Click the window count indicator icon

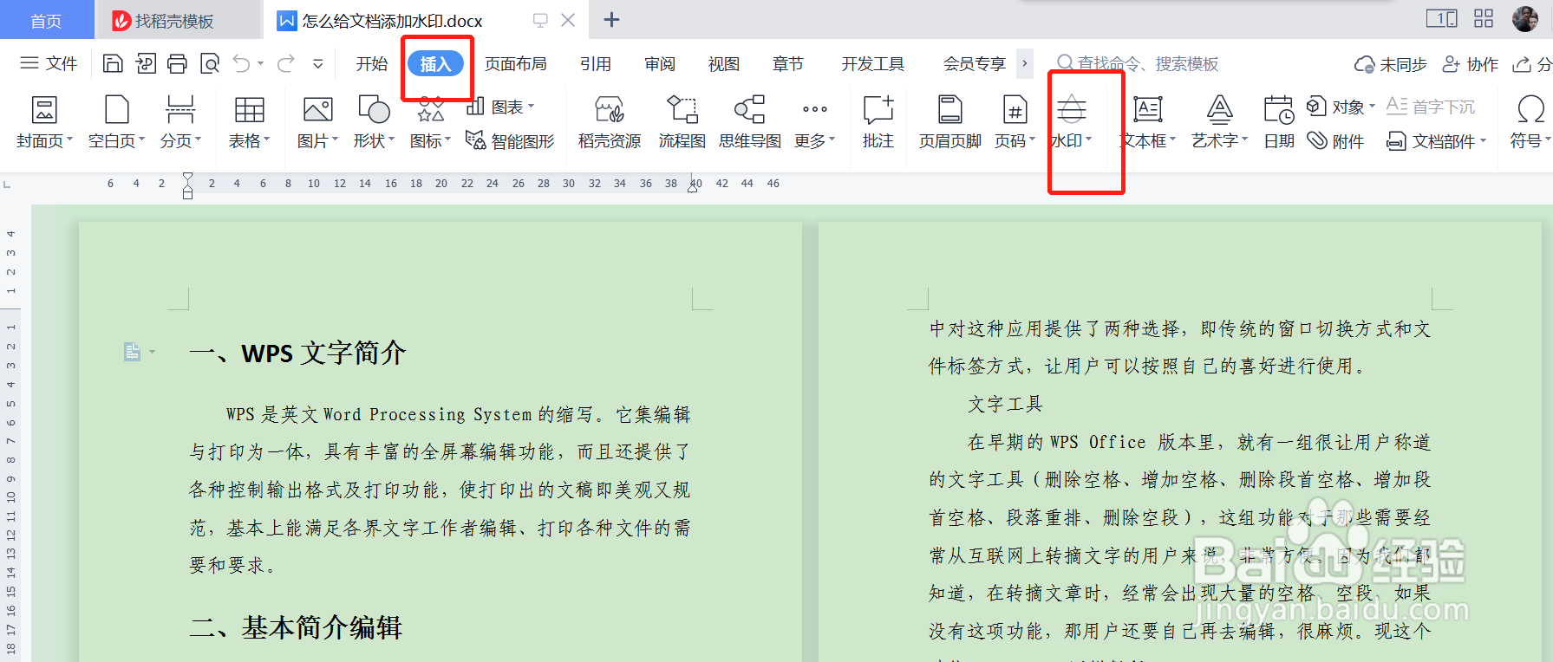click(x=1442, y=18)
